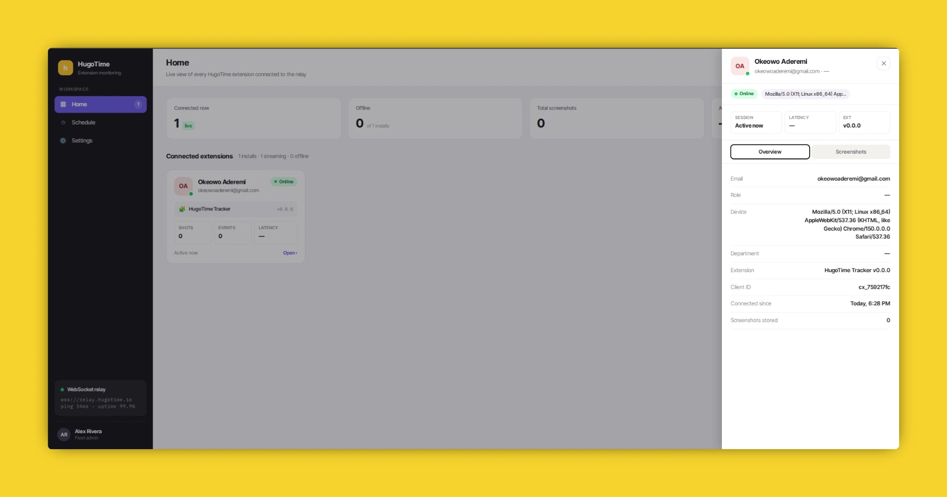Click the EVENTS counter on extension card
The width and height of the screenshot is (947, 497).
[232, 232]
